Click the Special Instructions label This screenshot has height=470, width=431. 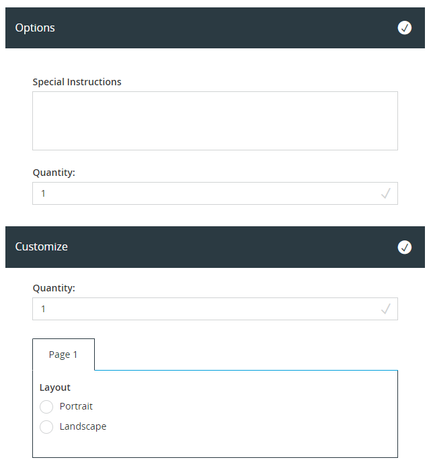point(77,82)
